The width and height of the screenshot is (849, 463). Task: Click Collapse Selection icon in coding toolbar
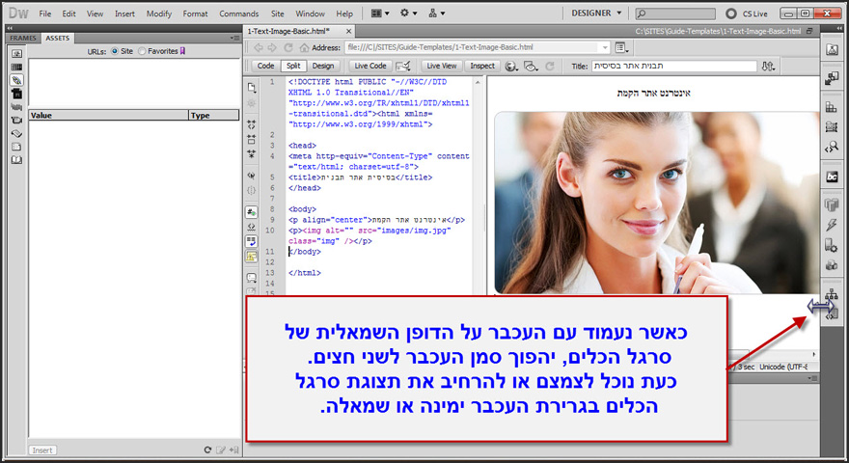(x=251, y=139)
